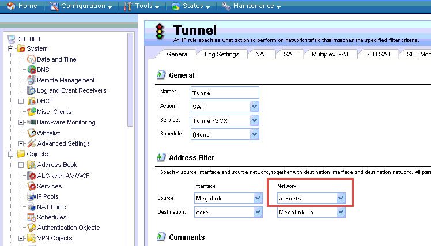Click the Advanced Settings tools icon
Image resolution: width=431 pixels, height=246 pixels.
click(x=32, y=143)
